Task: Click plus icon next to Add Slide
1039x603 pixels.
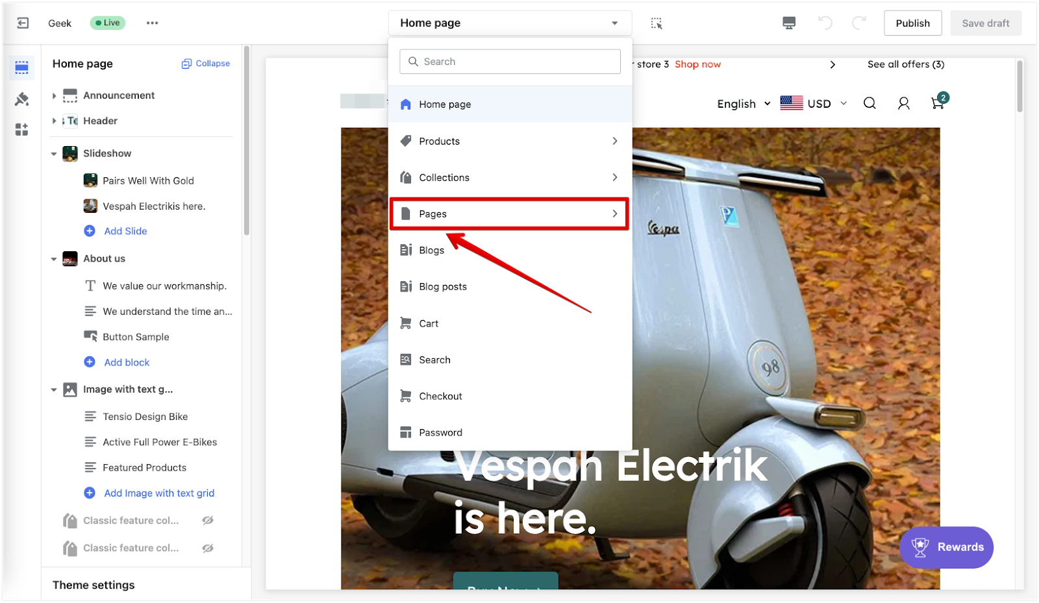Action: pyautogui.click(x=90, y=231)
